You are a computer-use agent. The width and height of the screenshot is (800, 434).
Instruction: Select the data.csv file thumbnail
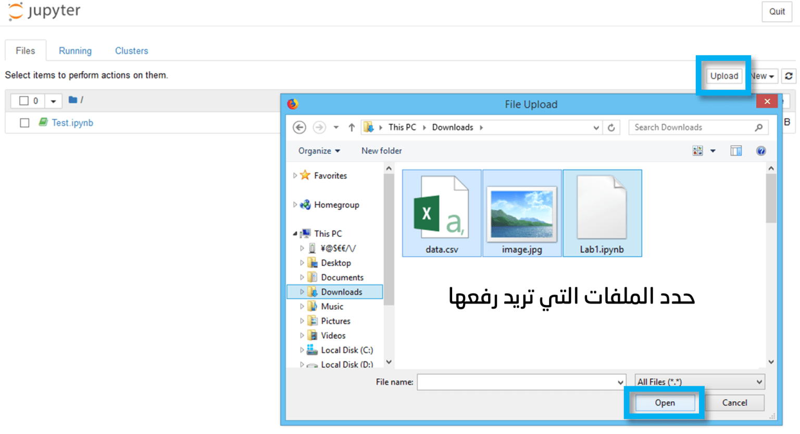(441, 212)
